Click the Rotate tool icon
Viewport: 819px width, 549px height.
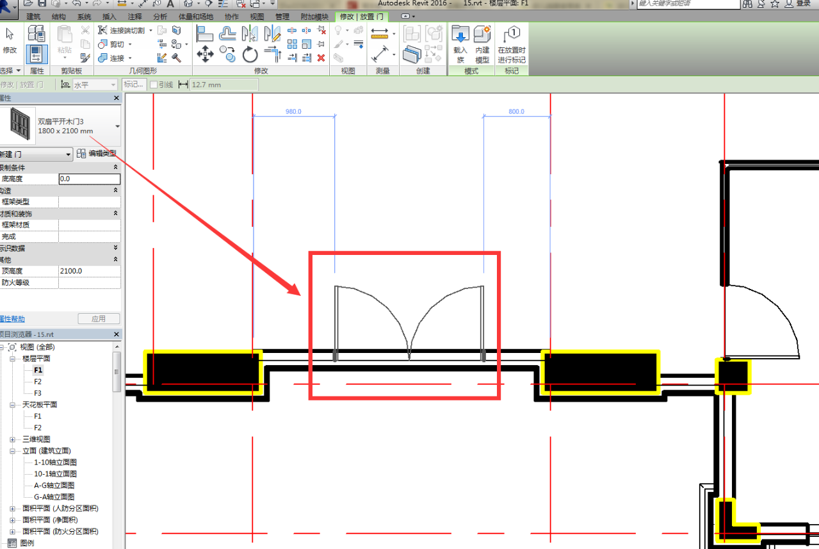coord(250,54)
